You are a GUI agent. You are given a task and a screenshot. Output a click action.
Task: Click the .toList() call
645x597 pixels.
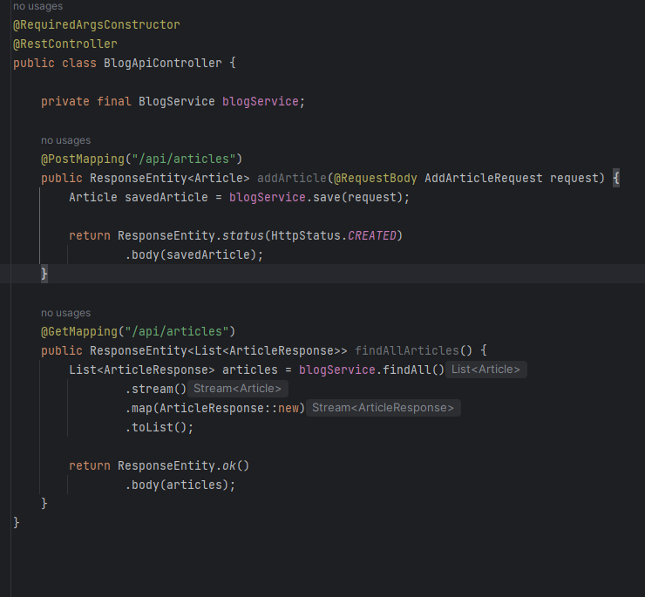tap(155, 427)
